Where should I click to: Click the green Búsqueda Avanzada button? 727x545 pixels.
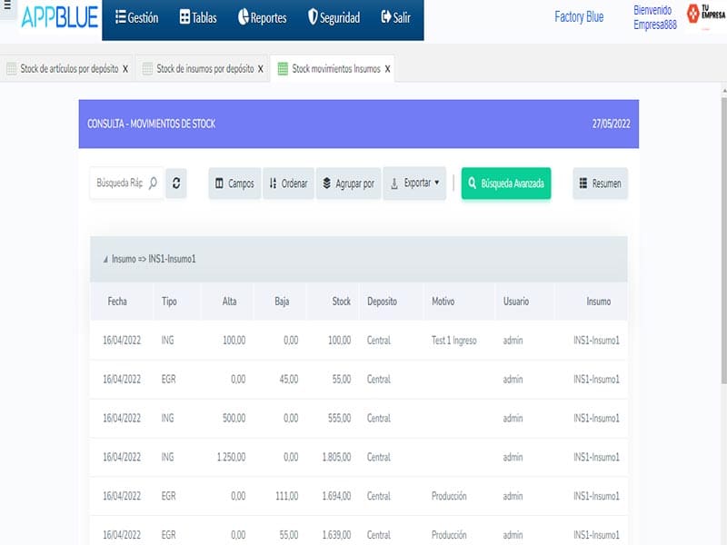506,183
